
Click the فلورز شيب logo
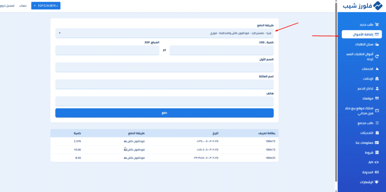362,6
